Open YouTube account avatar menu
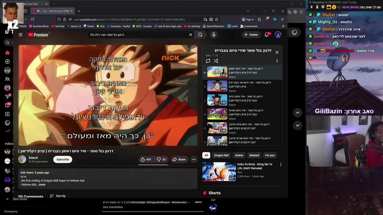The image size is (383, 215). (x=278, y=35)
